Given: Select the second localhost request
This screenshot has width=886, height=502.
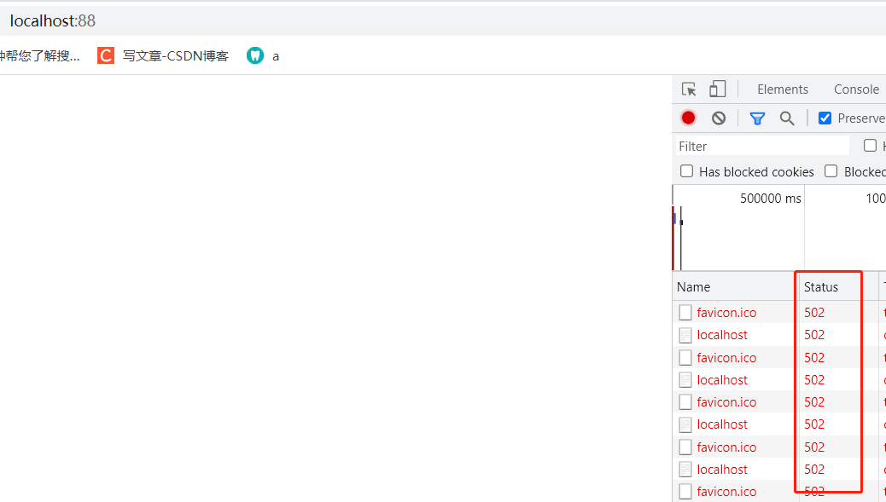Looking at the screenshot, I should point(721,380).
